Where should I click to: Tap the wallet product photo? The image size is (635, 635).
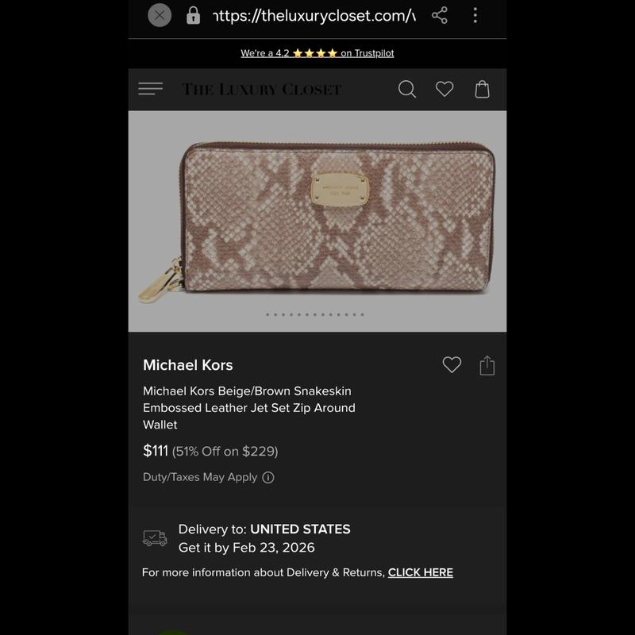317,221
